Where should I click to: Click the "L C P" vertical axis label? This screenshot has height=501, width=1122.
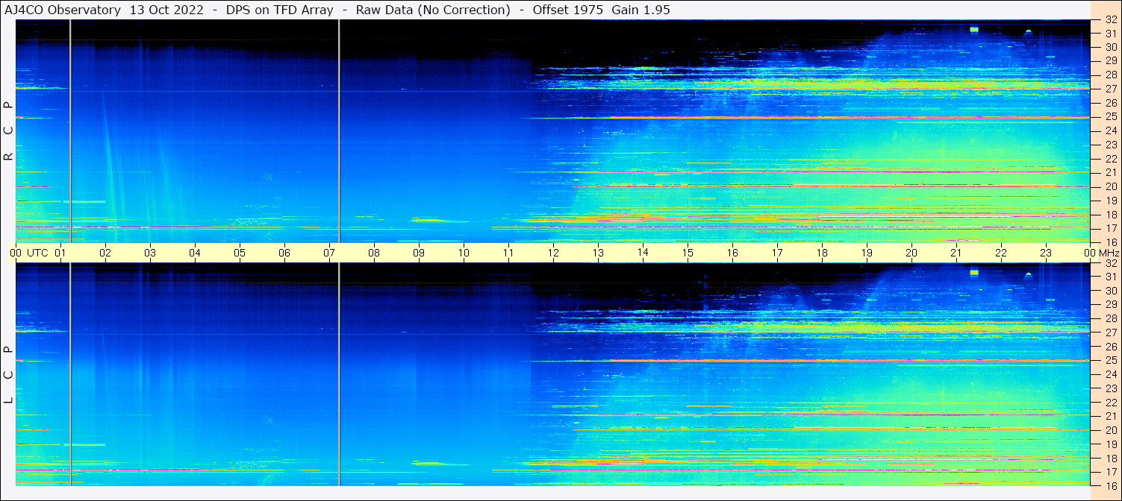pos(8,375)
